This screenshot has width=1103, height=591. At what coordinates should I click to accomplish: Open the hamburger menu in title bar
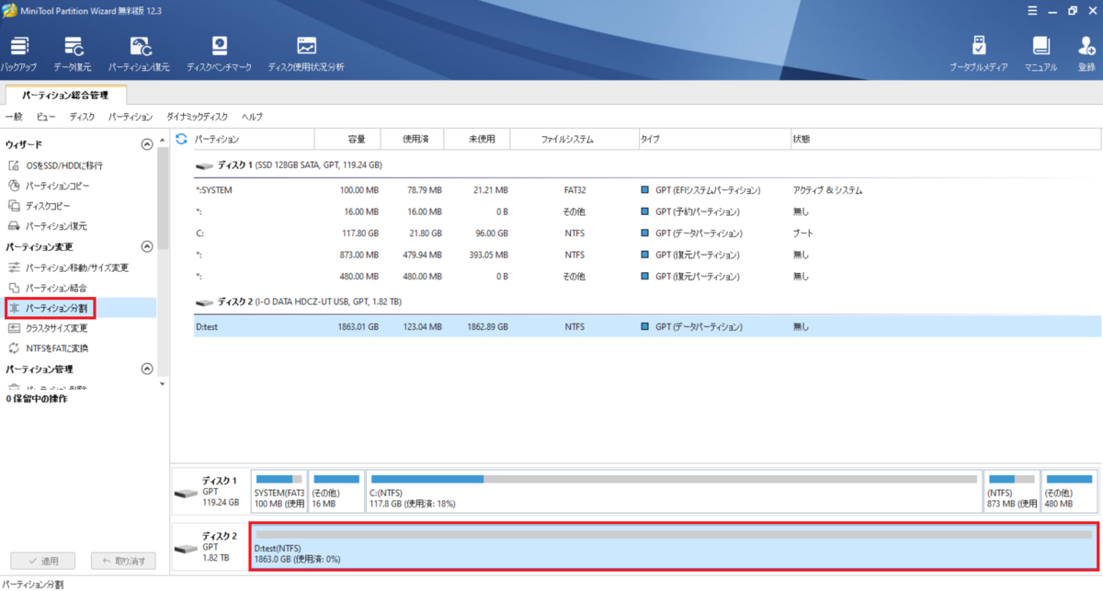pyautogui.click(x=1031, y=10)
